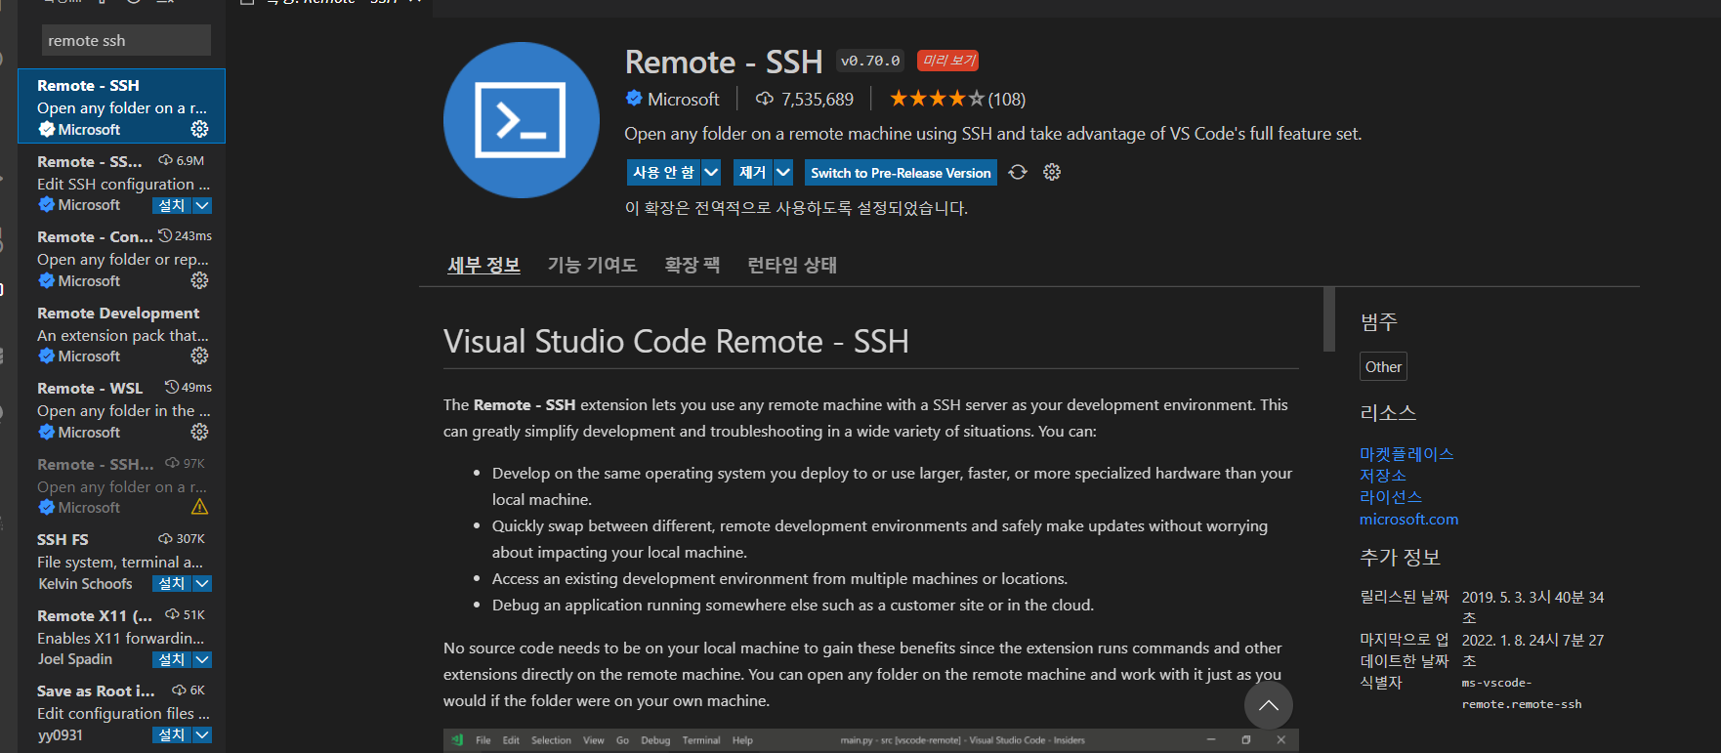Install Save as Root with 설치 button

[x=172, y=734]
